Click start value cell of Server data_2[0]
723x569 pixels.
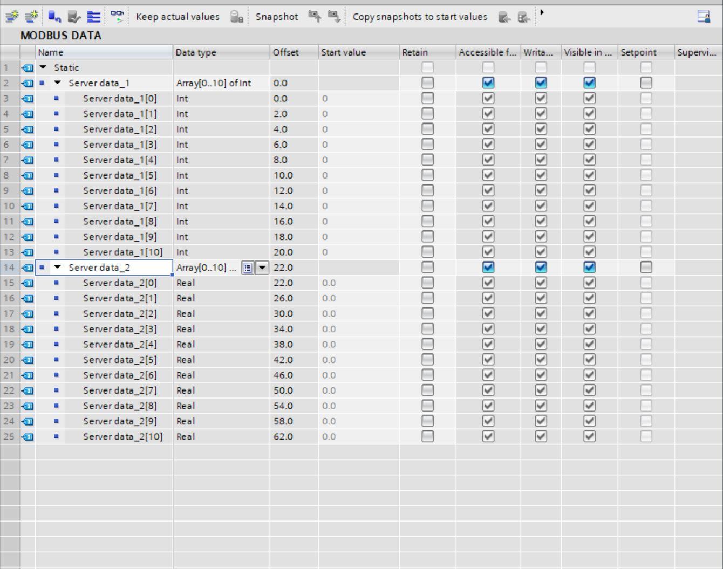click(359, 283)
